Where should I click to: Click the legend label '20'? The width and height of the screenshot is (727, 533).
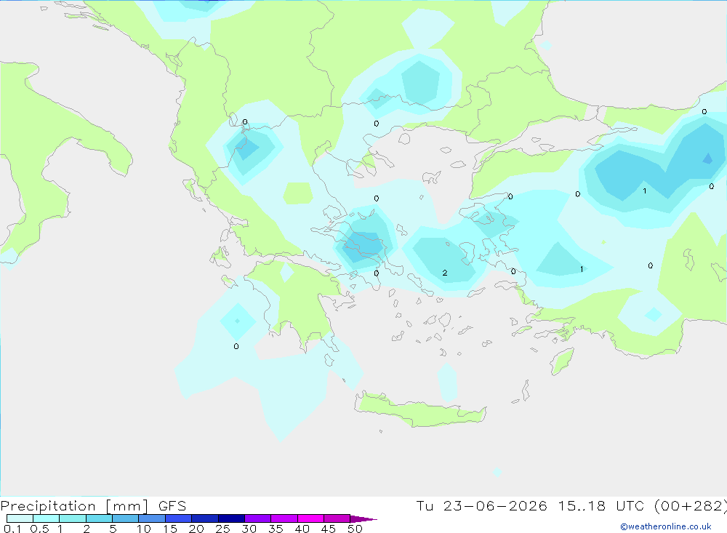[x=196, y=529]
